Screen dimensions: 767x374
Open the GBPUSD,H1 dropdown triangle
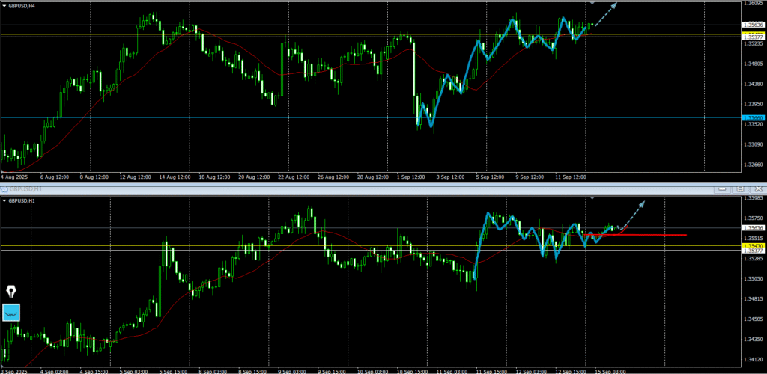pyautogui.click(x=4, y=201)
